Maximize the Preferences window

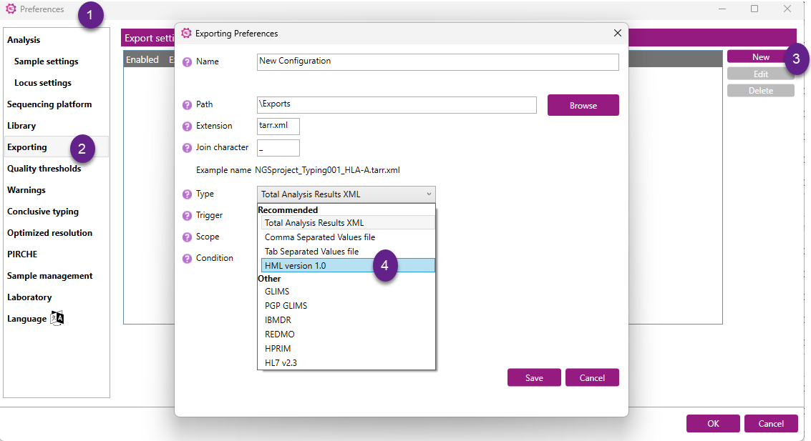pyautogui.click(x=754, y=9)
